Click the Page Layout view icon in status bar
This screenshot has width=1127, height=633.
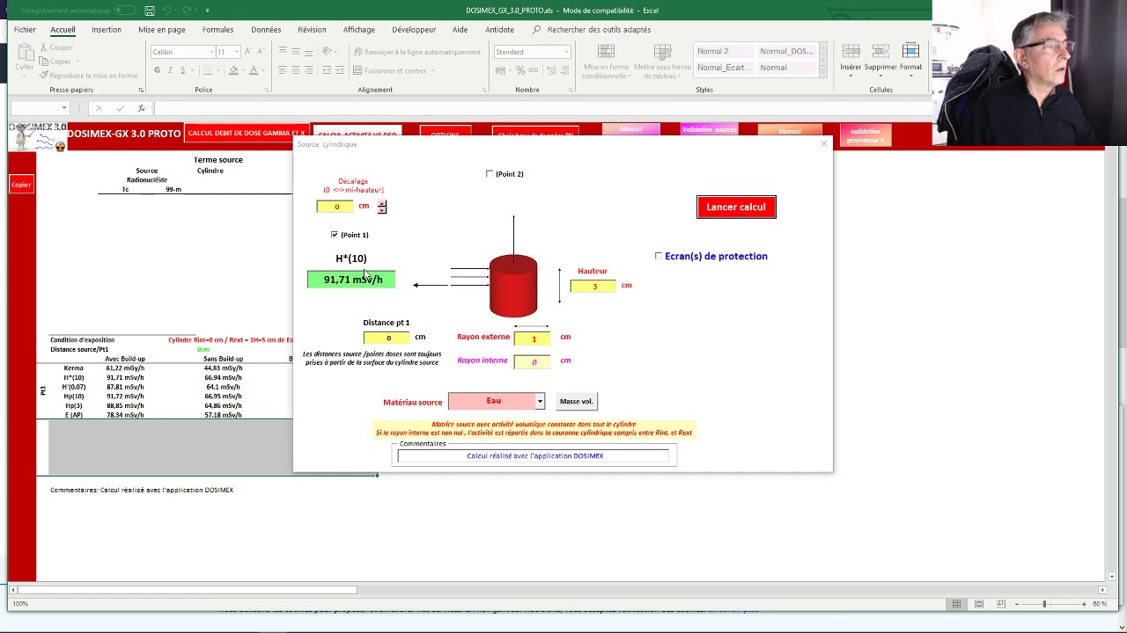tap(978, 604)
